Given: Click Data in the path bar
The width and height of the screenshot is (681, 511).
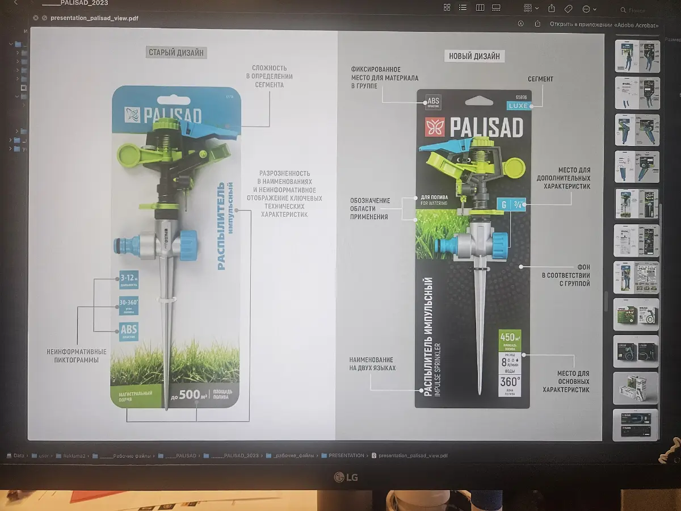Looking at the screenshot, I should (x=16, y=455).
